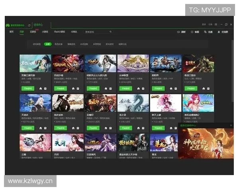239x191 pixels.
Task: Click gift icon on 明教风云 card
Action: 110,88
